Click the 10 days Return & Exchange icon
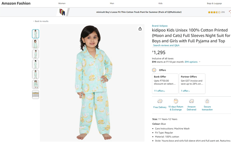231x154 pixels. [x=176, y=101]
